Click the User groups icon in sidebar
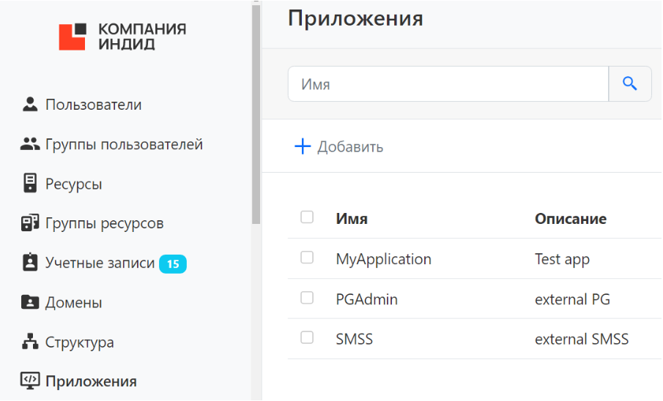Image resolution: width=663 pixels, height=401 pixels. [x=30, y=144]
